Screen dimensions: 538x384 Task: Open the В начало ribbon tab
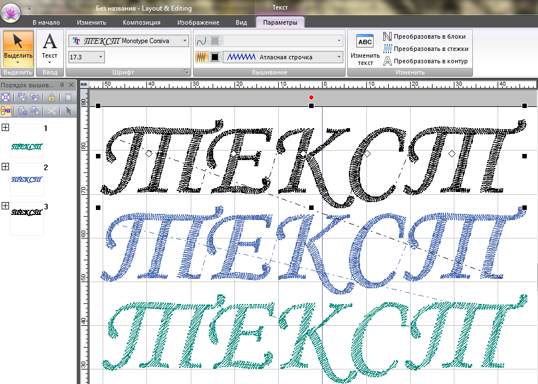click(x=46, y=22)
